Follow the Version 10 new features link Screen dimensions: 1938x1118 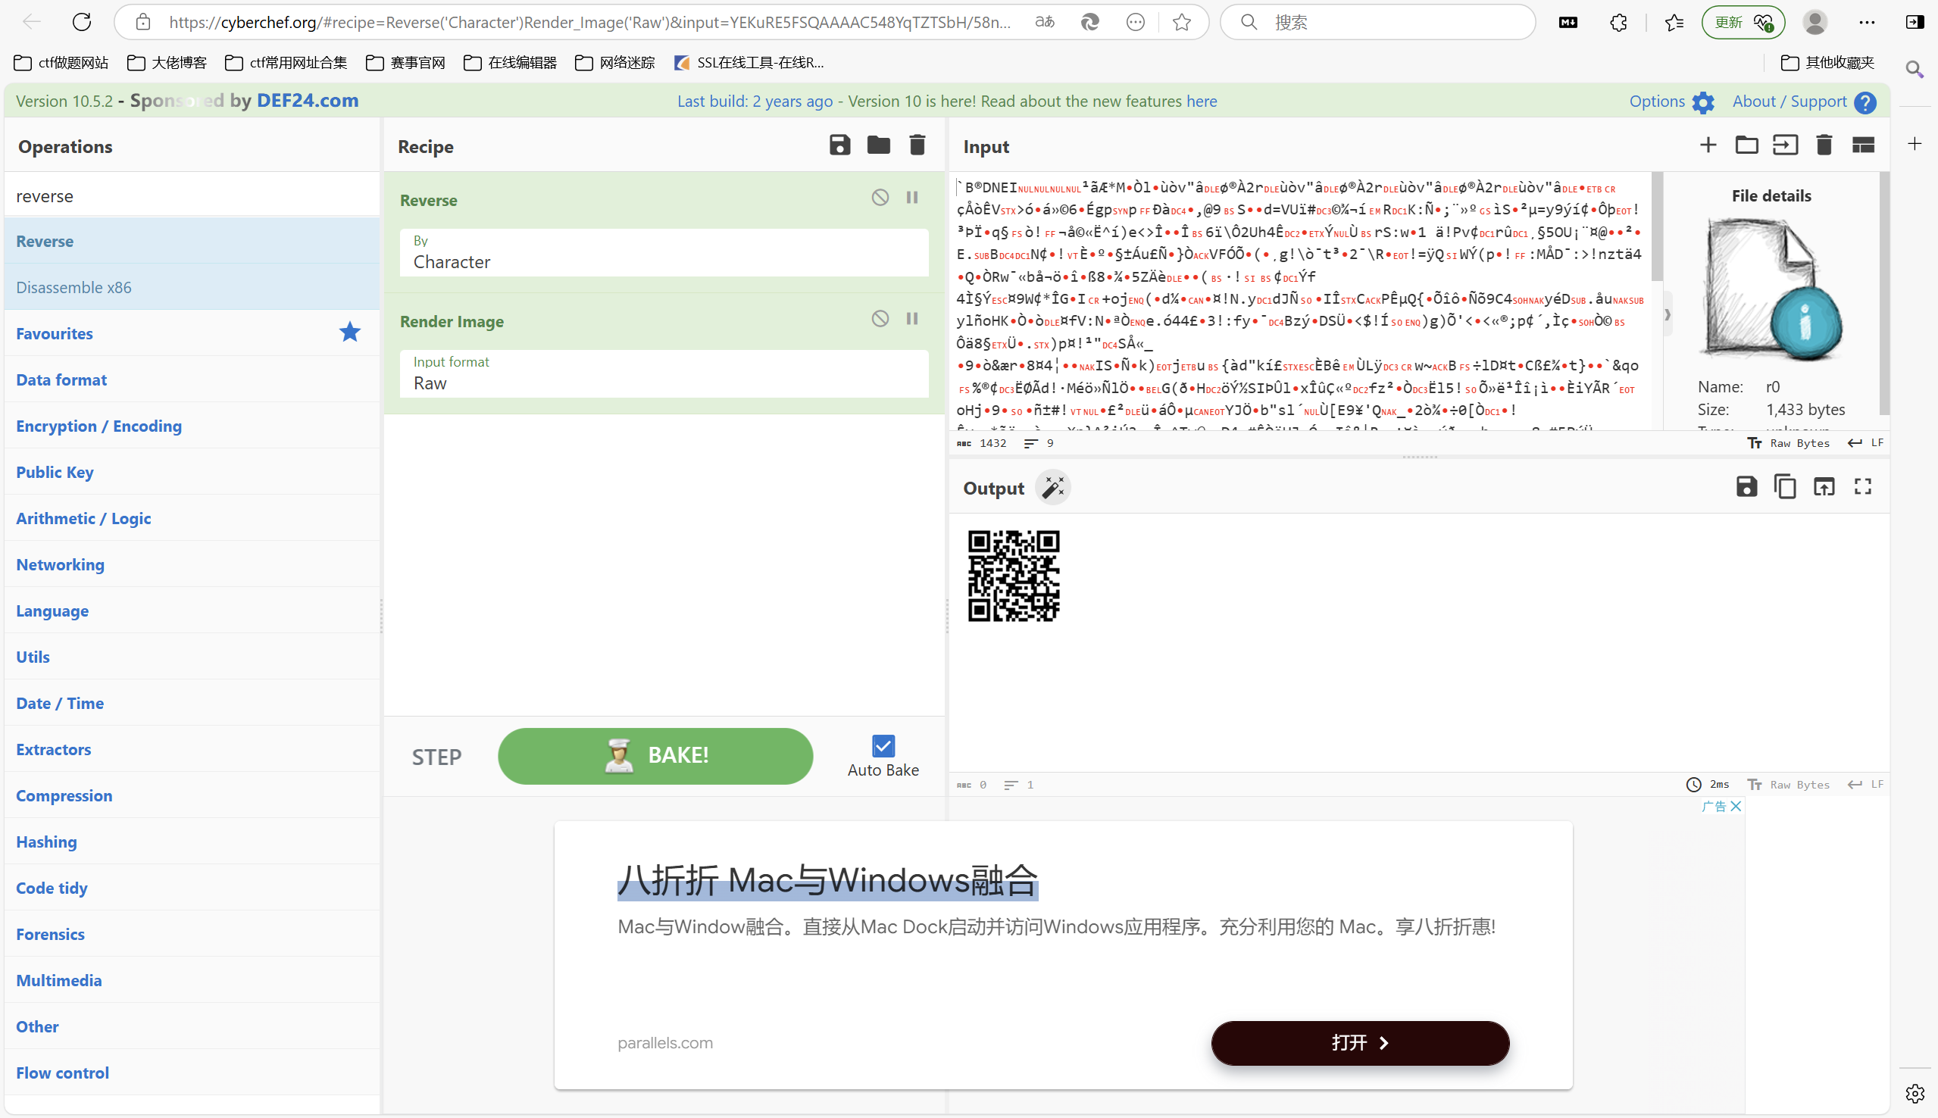[x=1202, y=101]
